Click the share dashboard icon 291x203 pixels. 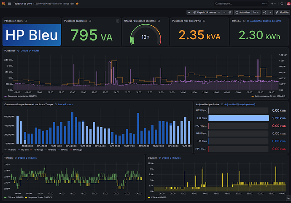265,12
